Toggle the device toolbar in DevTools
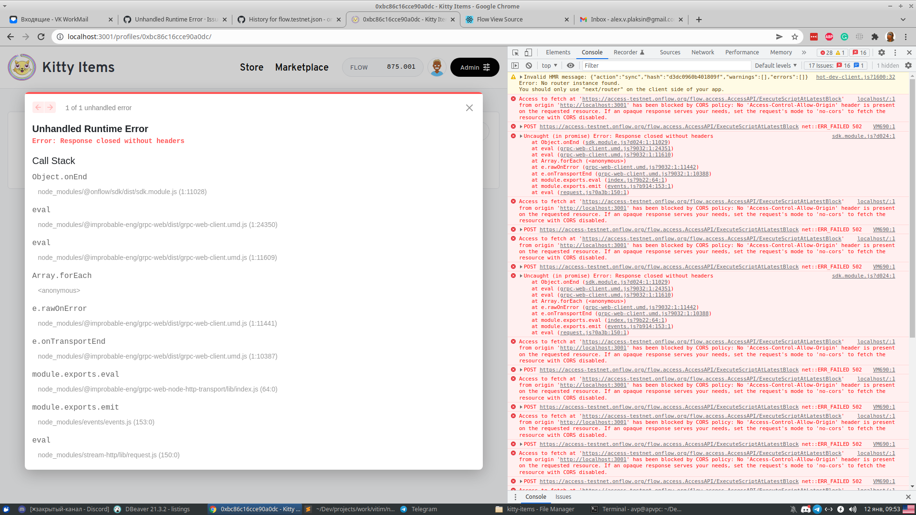The width and height of the screenshot is (916, 515). [528, 52]
